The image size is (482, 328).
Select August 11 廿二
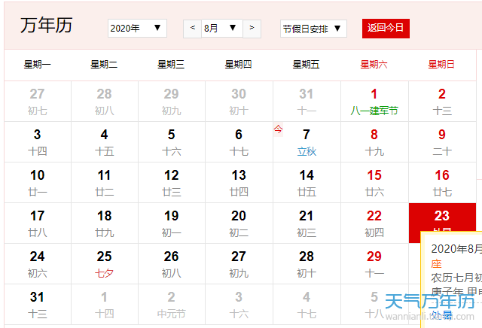[105, 183]
